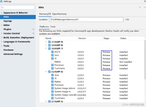The height and width of the screenshot is (107, 146).
Task: Switch to the Tools tab beside Platforms
Action: point(53,27)
